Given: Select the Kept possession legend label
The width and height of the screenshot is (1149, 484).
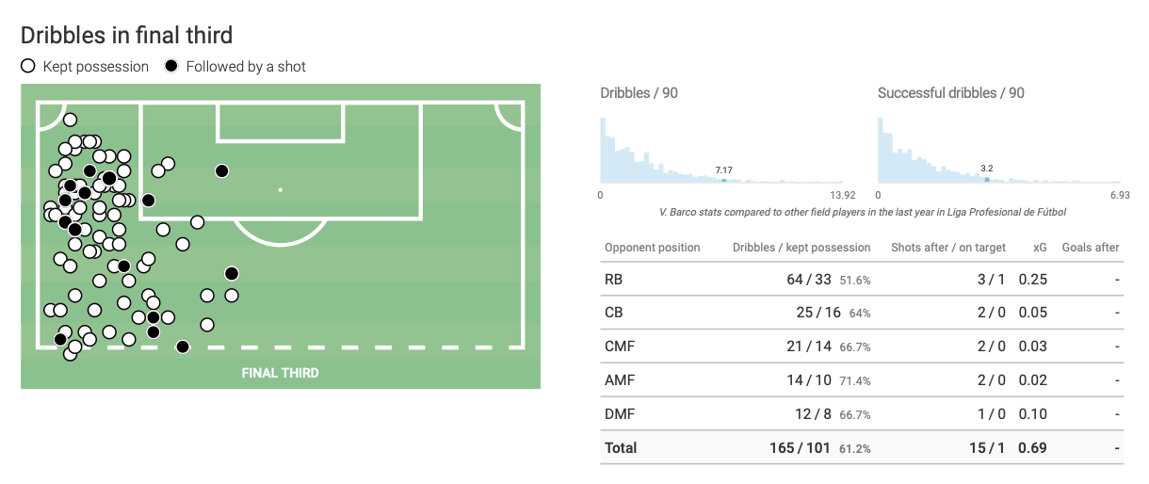Looking at the screenshot, I should click(x=96, y=67).
